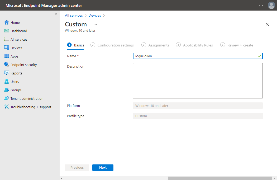Open the Users person icon

tap(7, 81)
